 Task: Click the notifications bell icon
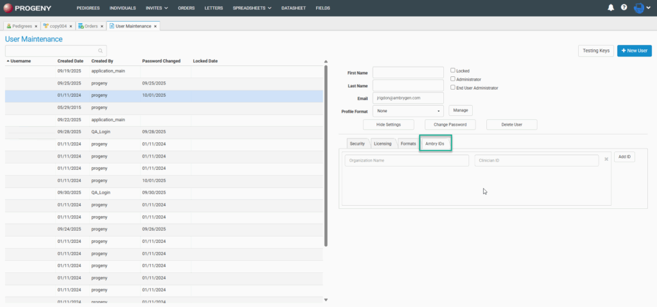[610, 8]
